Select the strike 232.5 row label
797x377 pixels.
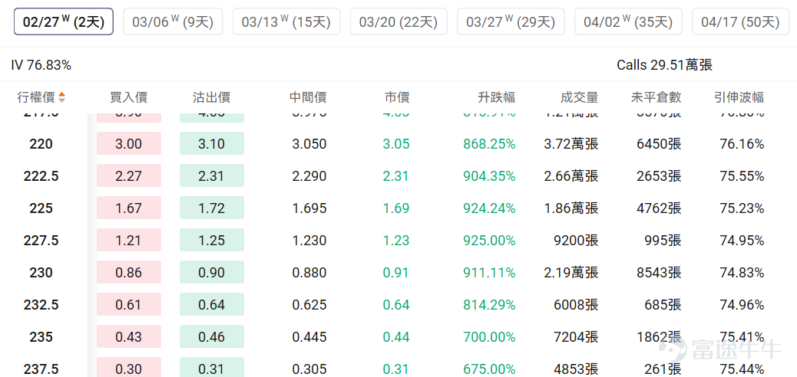(x=41, y=305)
